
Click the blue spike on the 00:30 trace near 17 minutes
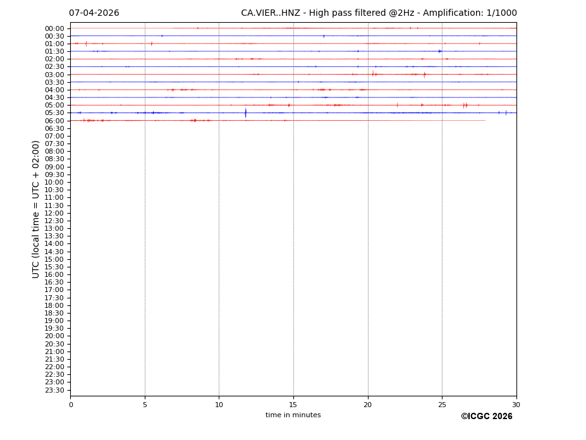click(324, 36)
